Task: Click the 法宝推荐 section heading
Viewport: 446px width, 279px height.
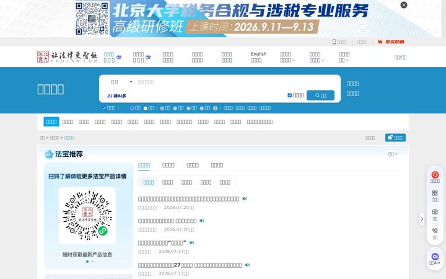Action: 69,154
